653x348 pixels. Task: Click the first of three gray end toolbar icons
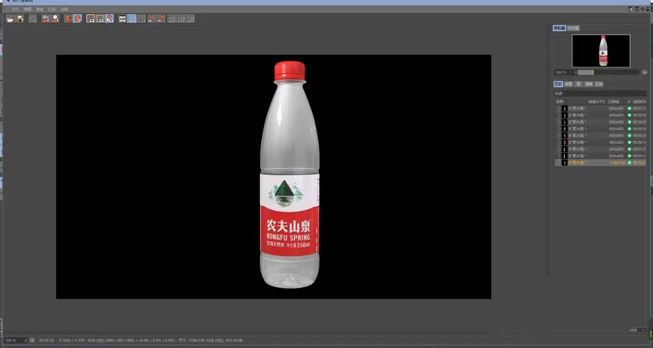click(171, 18)
